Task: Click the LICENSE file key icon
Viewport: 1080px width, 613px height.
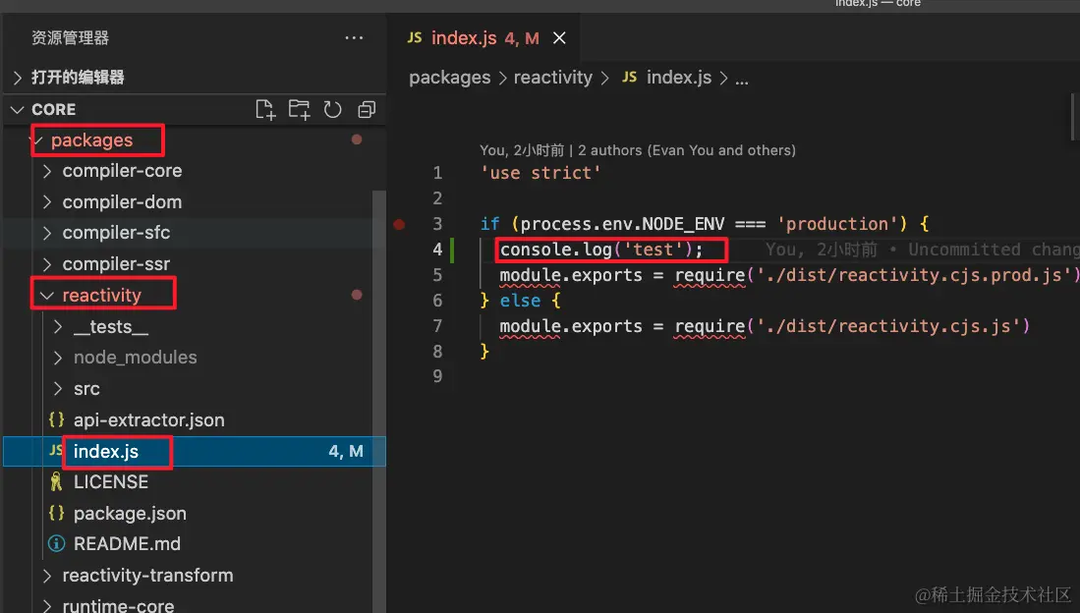Action: pos(56,481)
